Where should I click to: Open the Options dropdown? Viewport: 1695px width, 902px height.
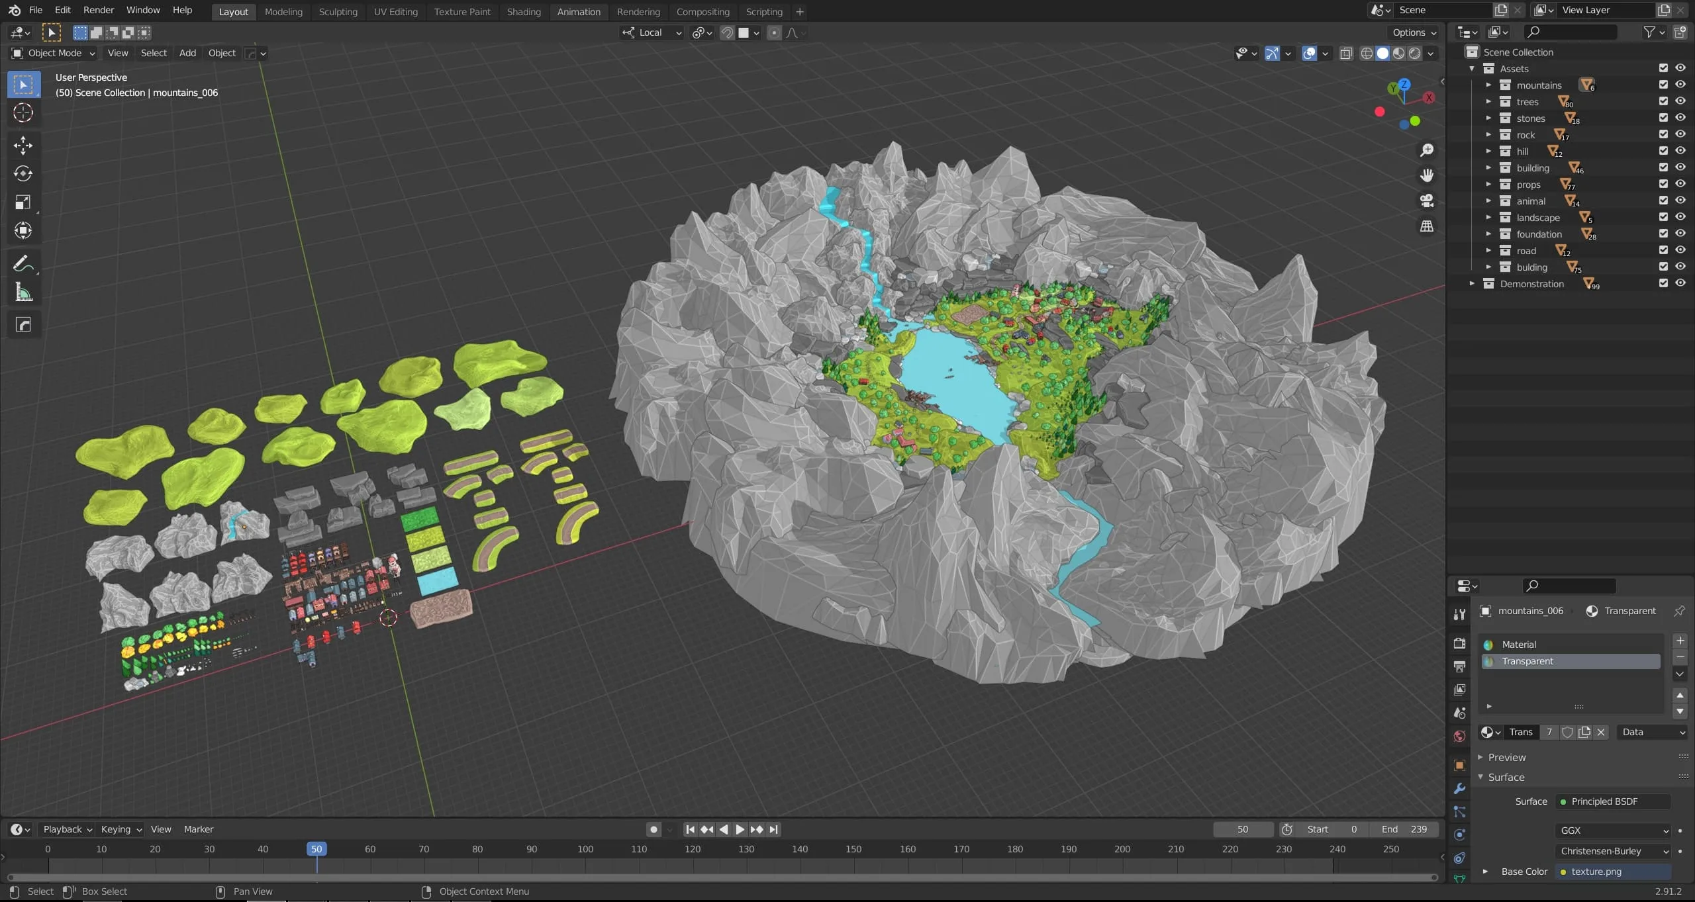point(1414,32)
